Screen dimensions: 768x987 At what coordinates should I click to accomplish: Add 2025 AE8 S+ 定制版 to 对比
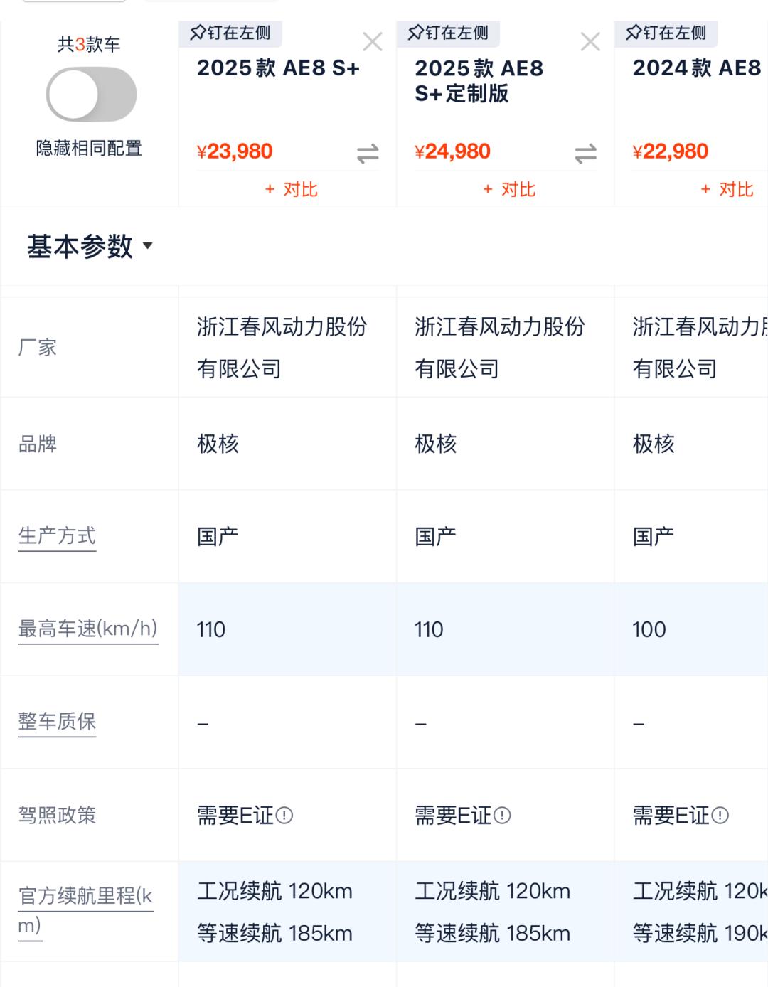pyautogui.click(x=508, y=189)
